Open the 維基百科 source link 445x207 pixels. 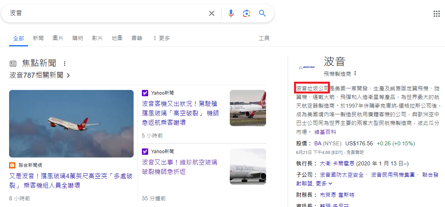point(325,132)
